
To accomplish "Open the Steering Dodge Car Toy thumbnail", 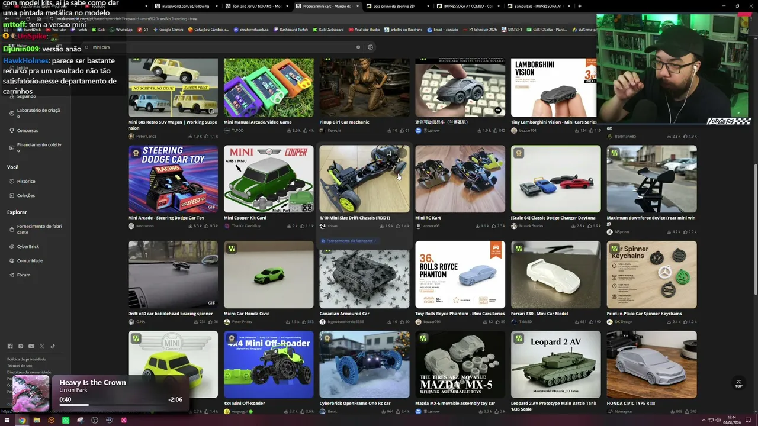I will coord(173,179).
